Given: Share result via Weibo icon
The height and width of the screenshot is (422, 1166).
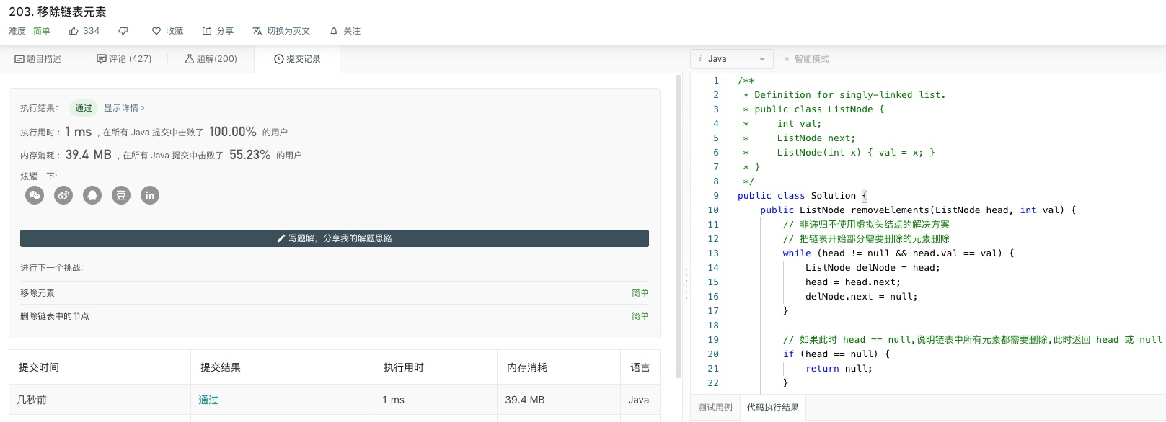Looking at the screenshot, I should click(63, 195).
